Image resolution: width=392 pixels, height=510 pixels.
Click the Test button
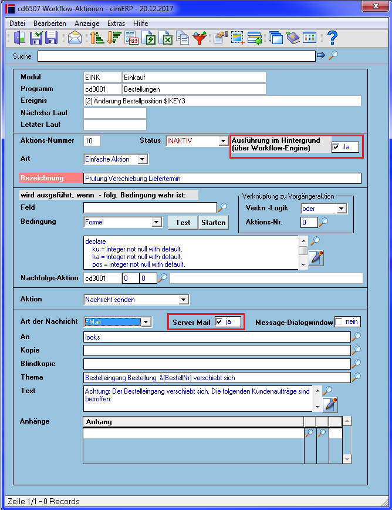[183, 223]
